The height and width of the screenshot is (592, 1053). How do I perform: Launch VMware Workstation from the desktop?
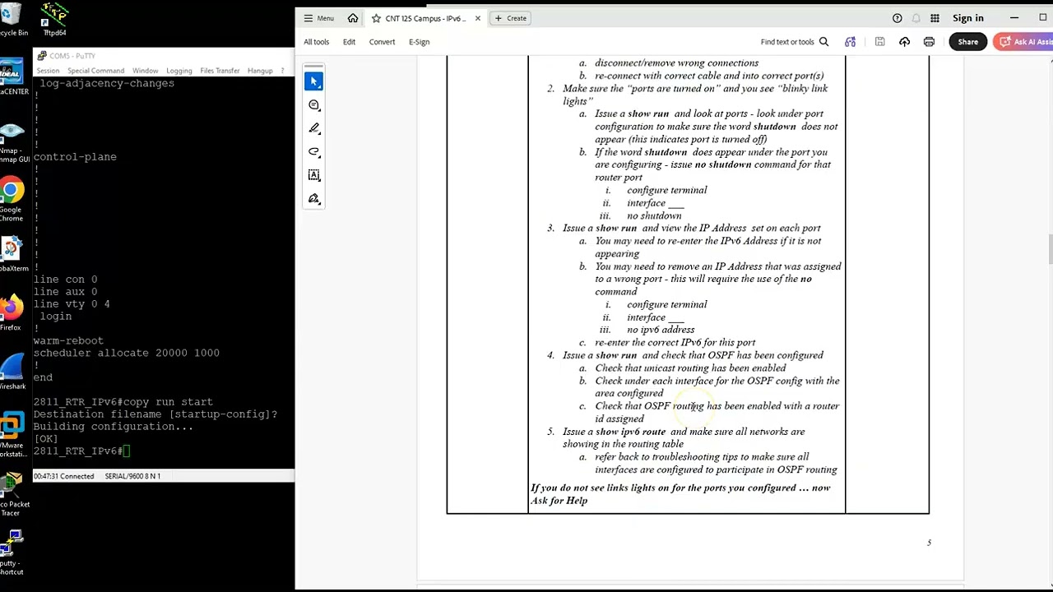[x=12, y=435]
